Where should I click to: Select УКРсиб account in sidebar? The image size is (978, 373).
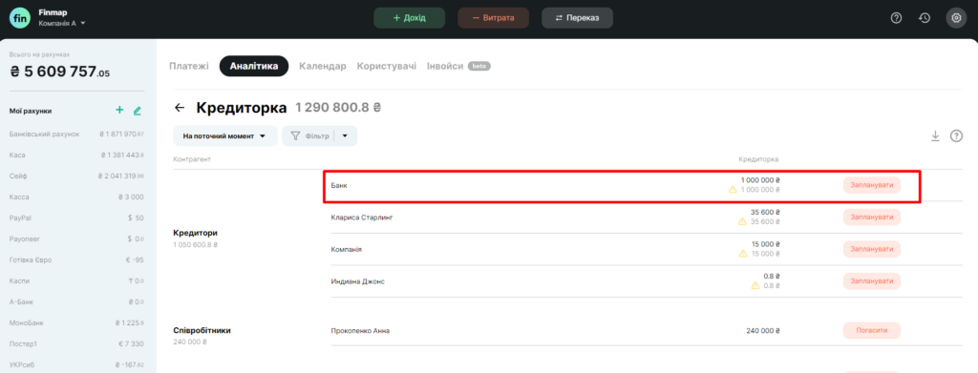[x=77, y=365]
